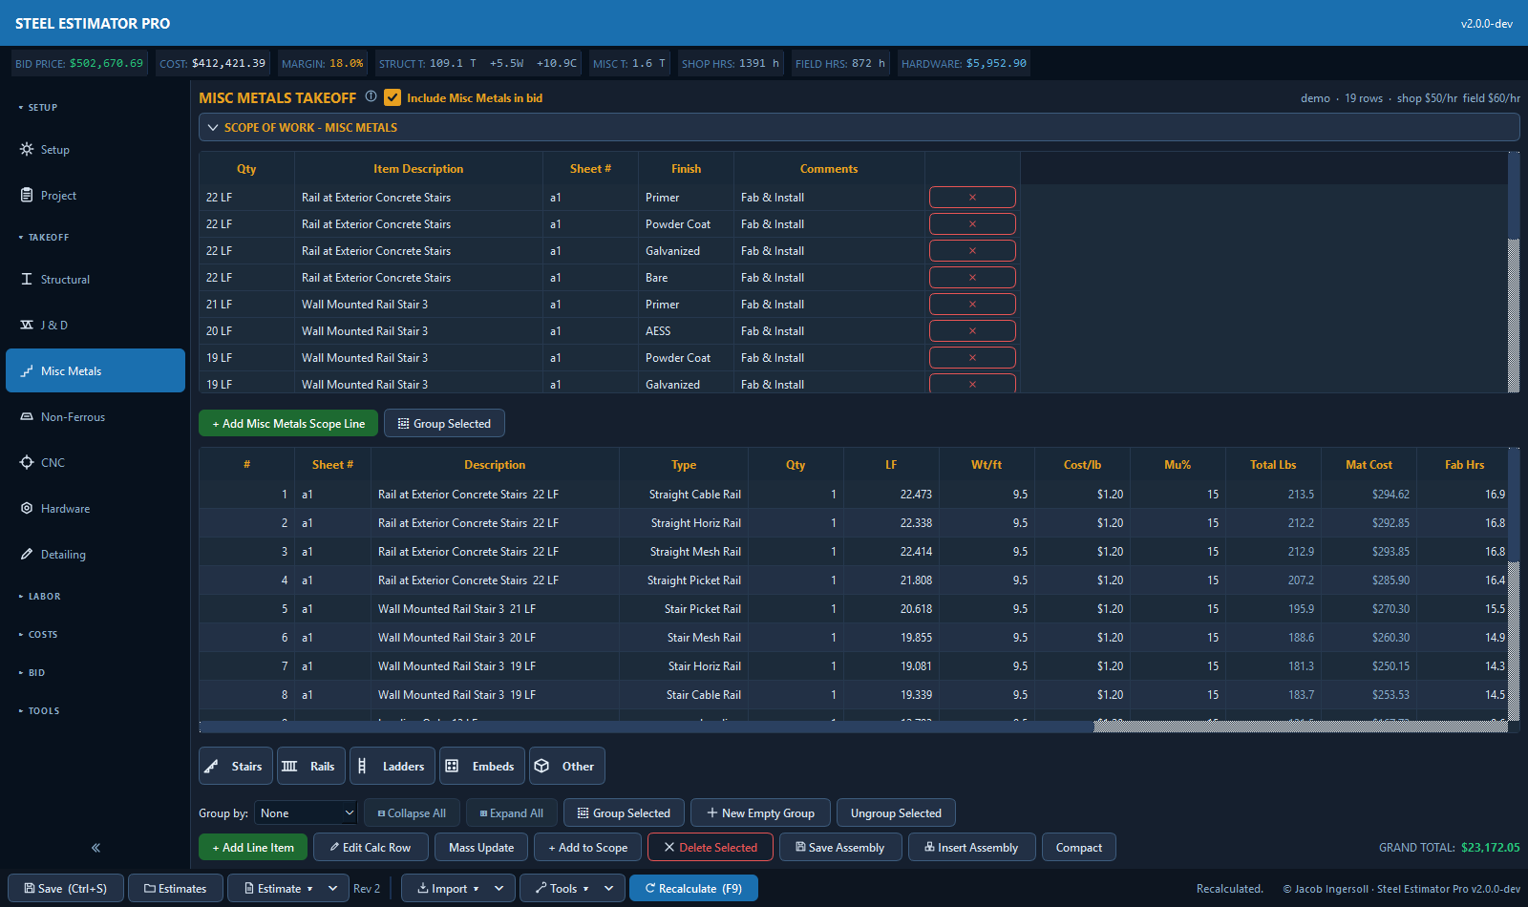Click Delete Selected
1528x907 pixels.
coord(711,847)
